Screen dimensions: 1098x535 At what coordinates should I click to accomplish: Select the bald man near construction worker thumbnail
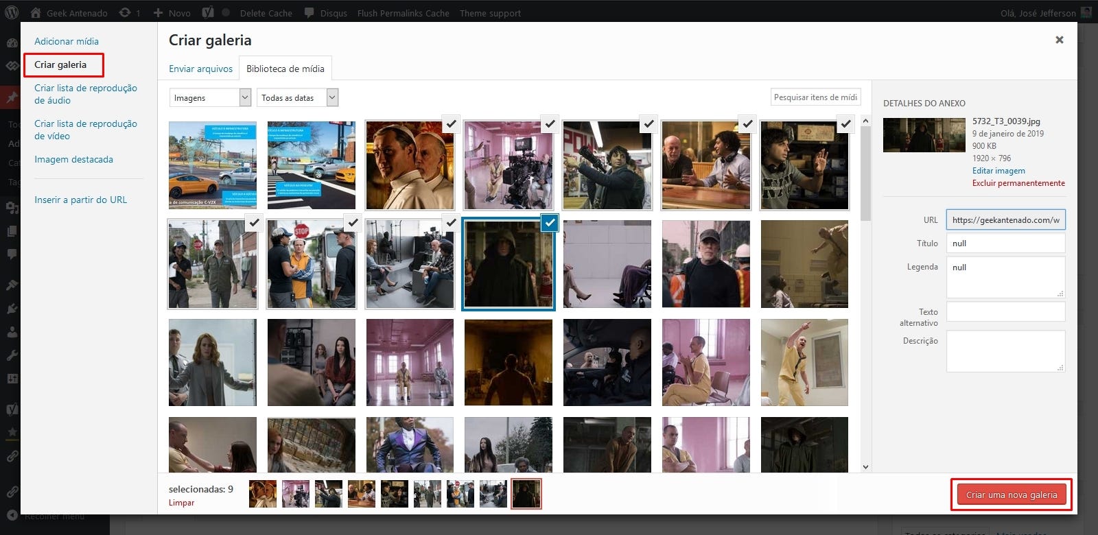[x=706, y=264]
